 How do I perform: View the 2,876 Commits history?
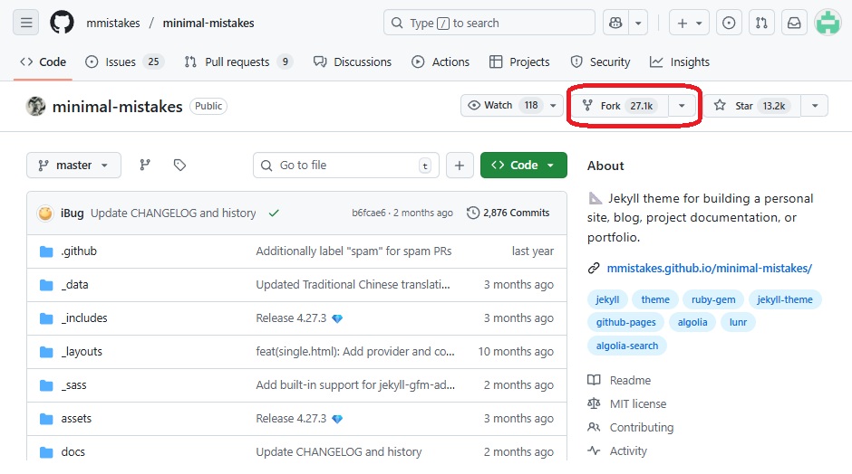508,213
